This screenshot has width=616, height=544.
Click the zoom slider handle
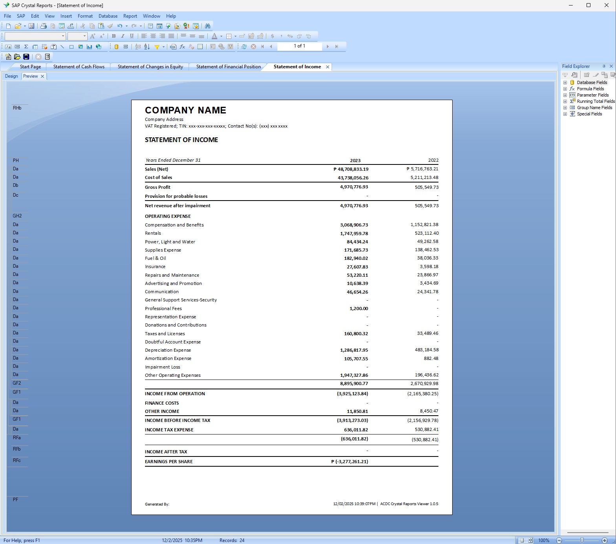(x=582, y=540)
